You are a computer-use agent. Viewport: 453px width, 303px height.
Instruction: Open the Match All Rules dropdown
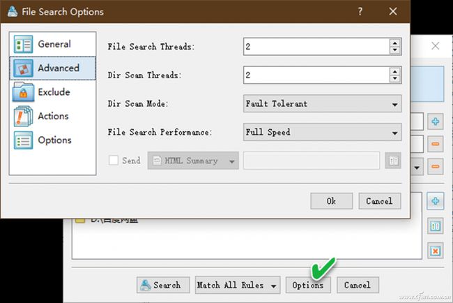pyautogui.click(x=238, y=285)
